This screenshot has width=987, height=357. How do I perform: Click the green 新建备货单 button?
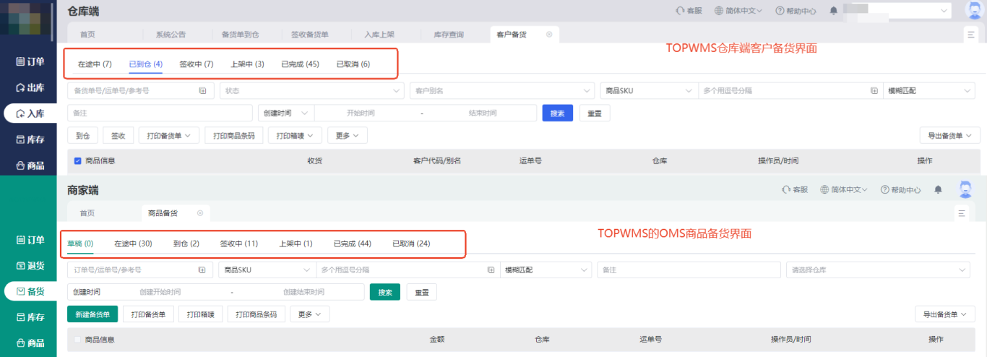[x=92, y=314]
